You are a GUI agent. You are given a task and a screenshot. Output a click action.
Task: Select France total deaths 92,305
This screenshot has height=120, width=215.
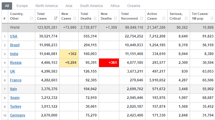pyautogui.click(x=91, y=80)
